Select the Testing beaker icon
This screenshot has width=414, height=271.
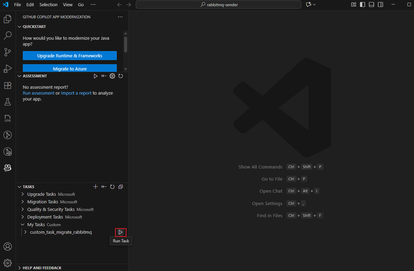click(x=8, y=101)
